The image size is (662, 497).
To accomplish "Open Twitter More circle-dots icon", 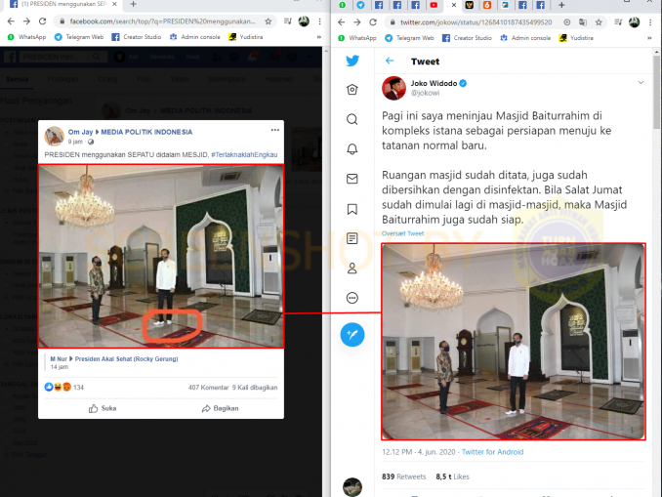I will (x=352, y=298).
